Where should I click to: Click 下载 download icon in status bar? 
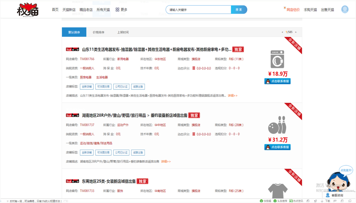coord(322,201)
